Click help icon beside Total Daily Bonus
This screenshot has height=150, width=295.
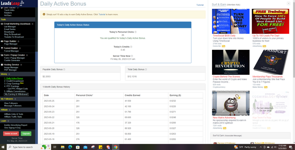pos(146,69)
